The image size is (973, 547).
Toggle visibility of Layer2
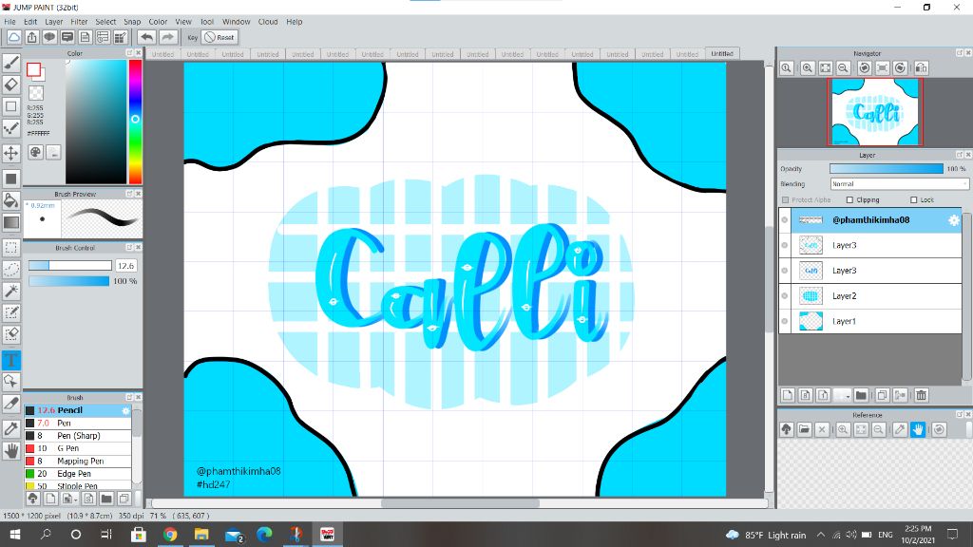coord(785,296)
